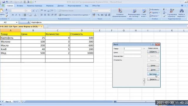The image size is (188, 106).
Task: Increase decimal places
Action: [106, 15]
